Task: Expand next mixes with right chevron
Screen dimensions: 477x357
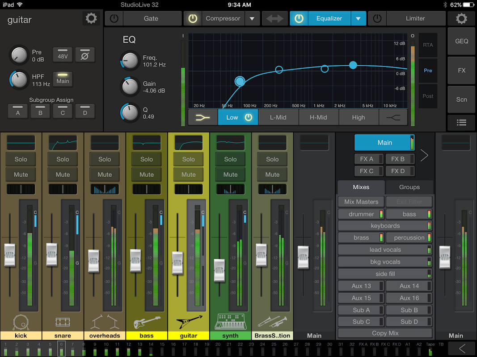Action: (424, 155)
